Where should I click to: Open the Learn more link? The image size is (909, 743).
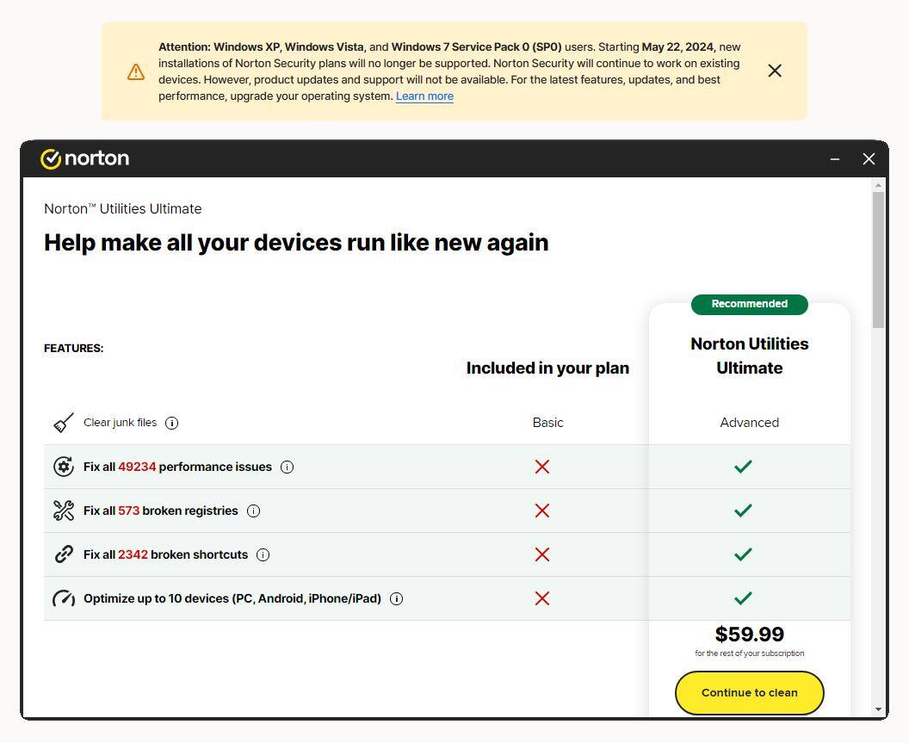[424, 96]
